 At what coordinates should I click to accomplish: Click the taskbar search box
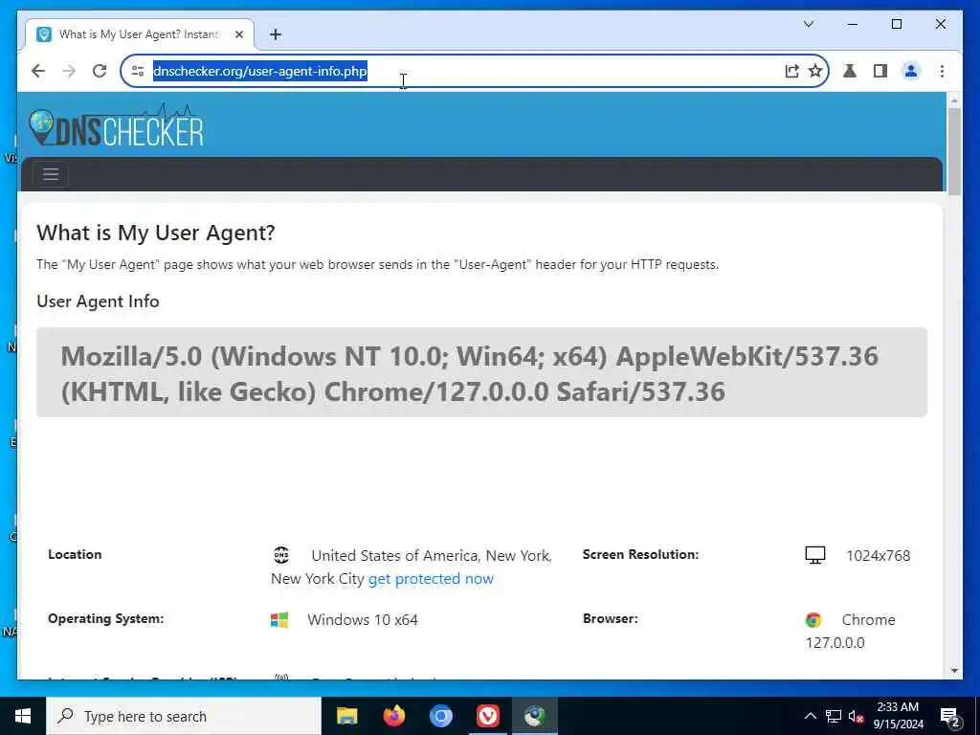184,716
